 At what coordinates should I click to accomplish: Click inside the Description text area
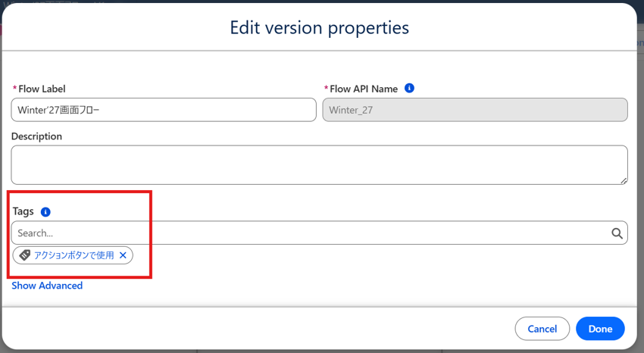pyautogui.click(x=319, y=164)
